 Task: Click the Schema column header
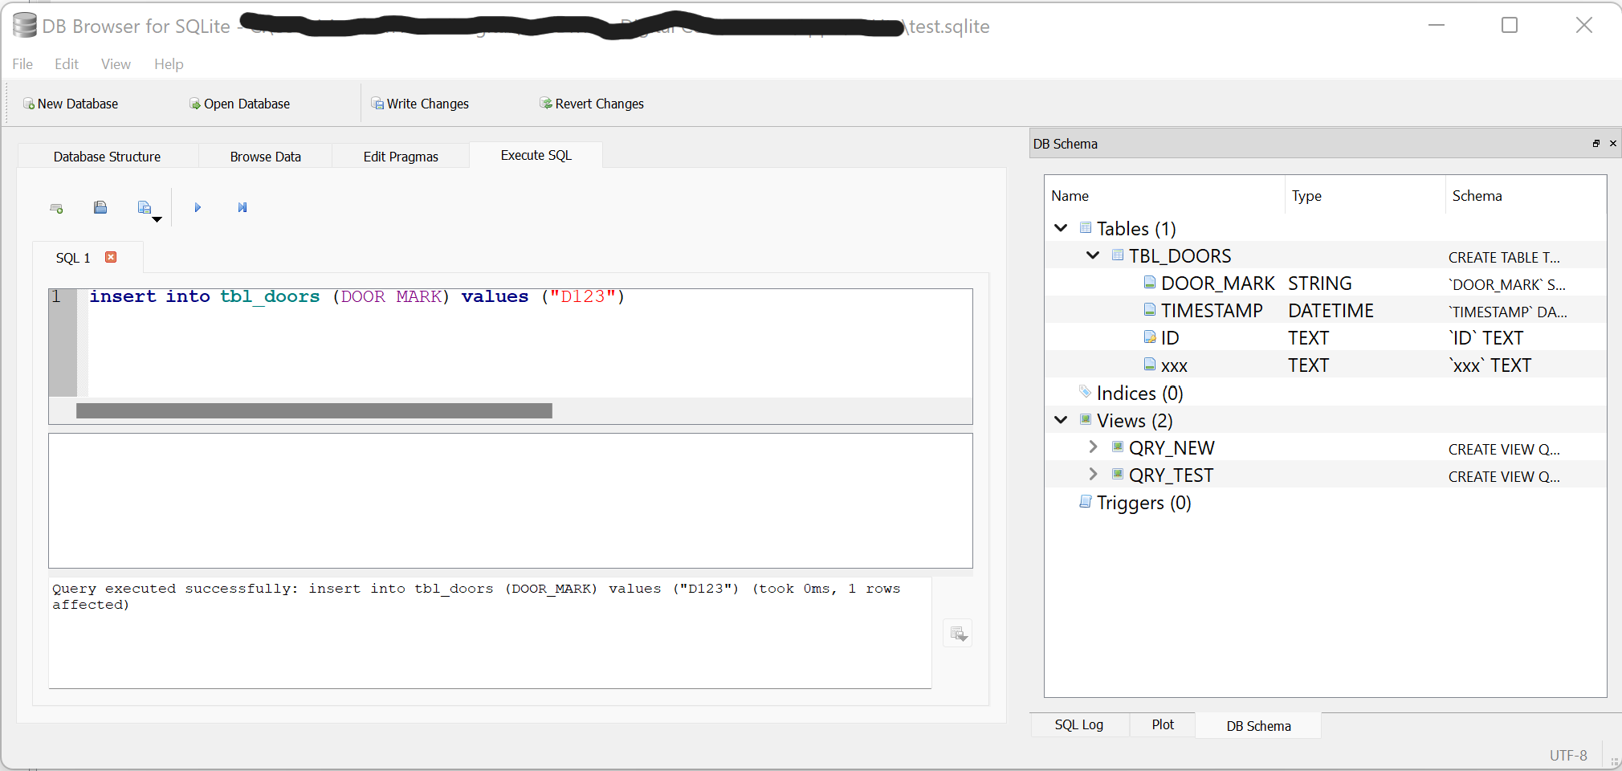point(1526,195)
